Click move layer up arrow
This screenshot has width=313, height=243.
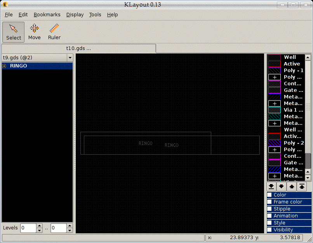click(x=292, y=186)
